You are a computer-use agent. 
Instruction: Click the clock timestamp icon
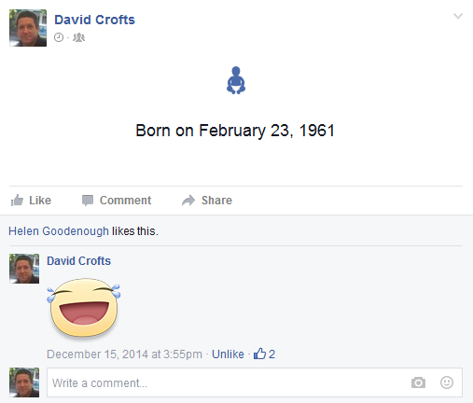click(59, 37)
